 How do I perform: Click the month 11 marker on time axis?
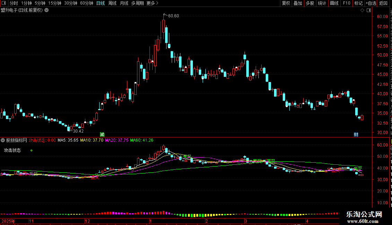point(31,221)
